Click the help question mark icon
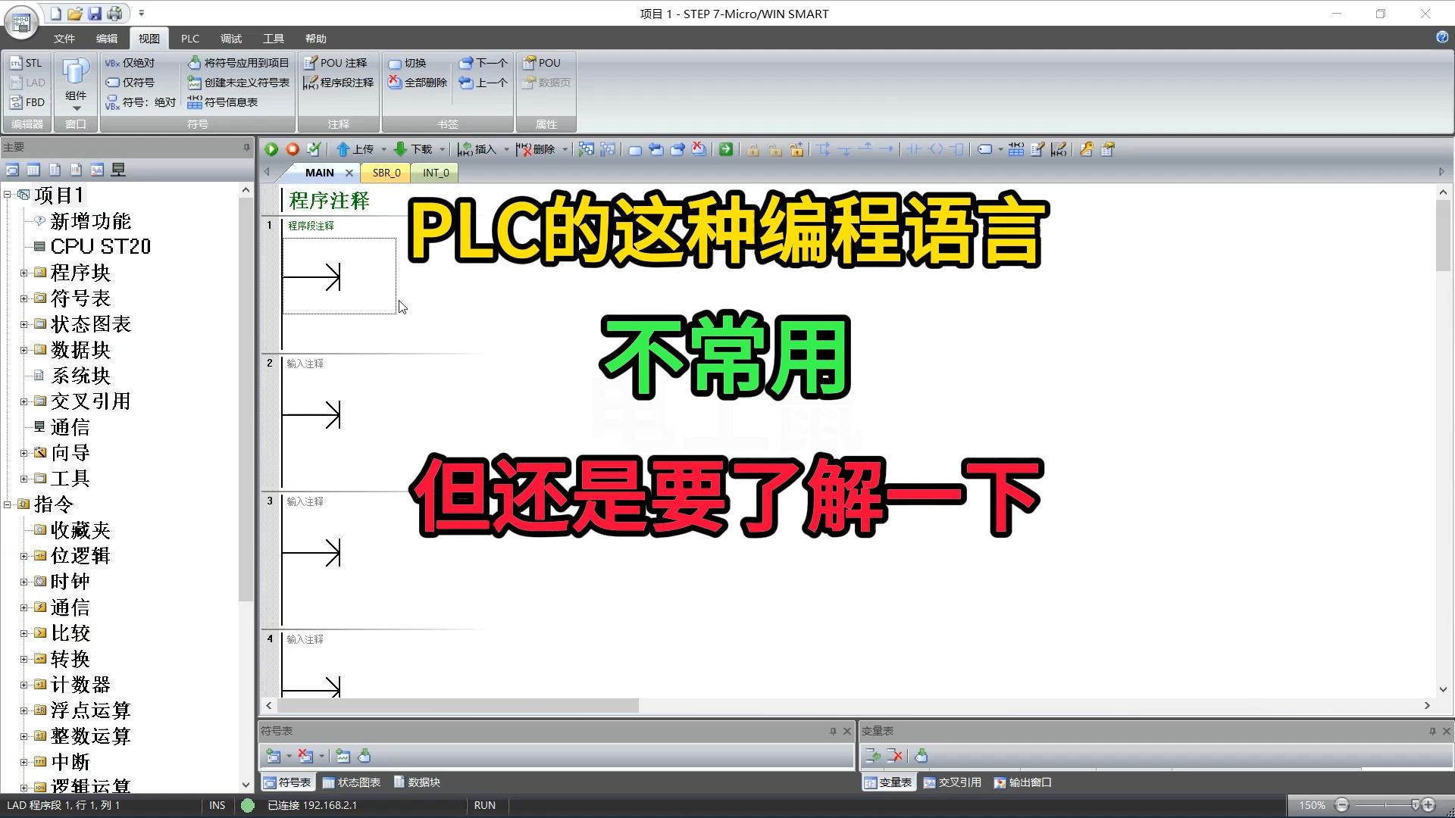1455x818 pixels. (1442, 37)
